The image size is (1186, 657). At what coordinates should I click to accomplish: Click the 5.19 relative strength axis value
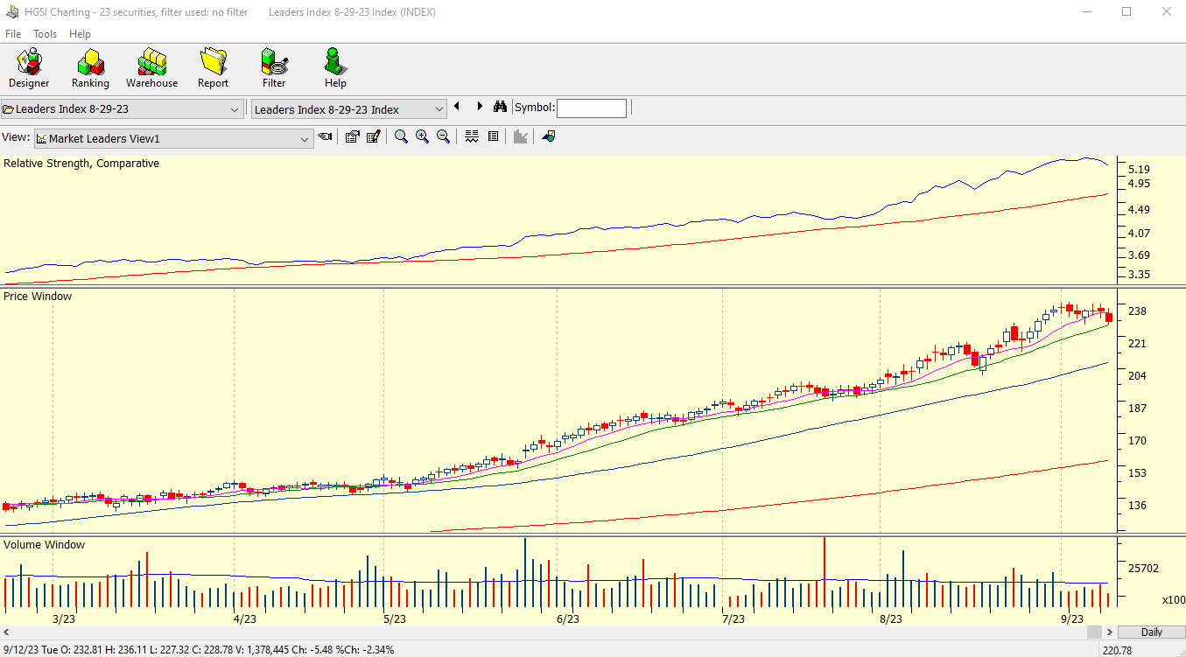[1140, 170]
